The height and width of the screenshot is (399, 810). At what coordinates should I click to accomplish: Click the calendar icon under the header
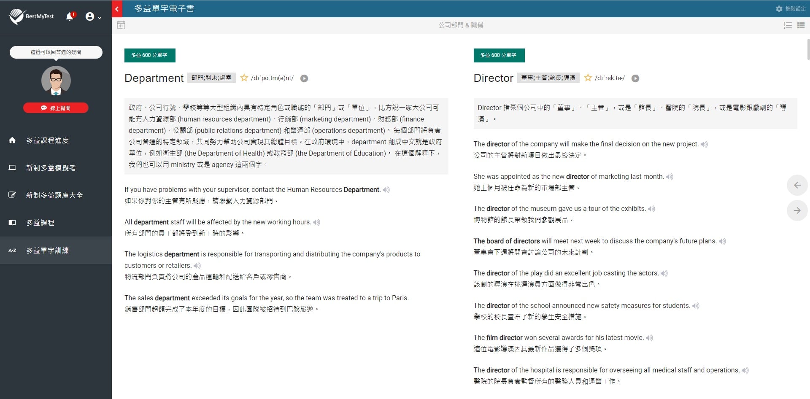121,25
